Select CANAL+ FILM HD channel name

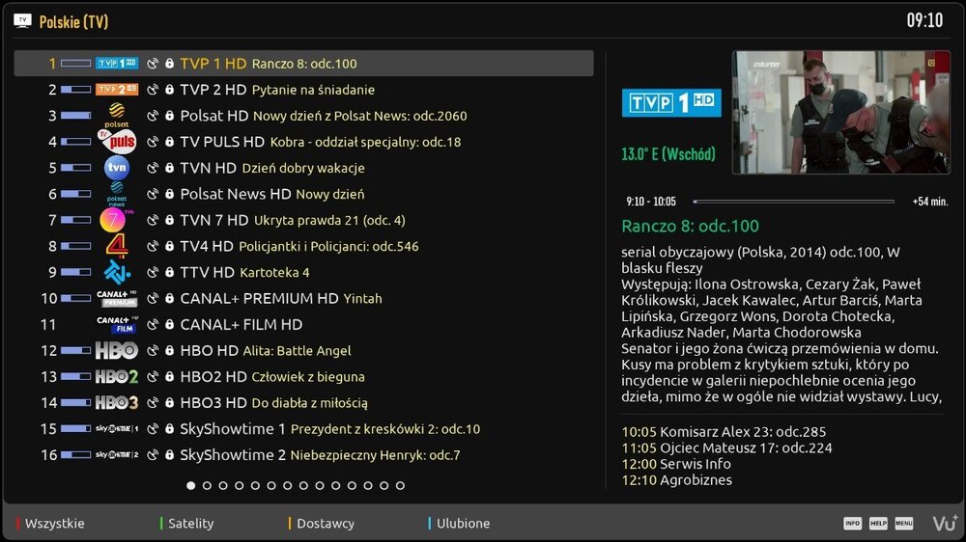pos(241,324)
